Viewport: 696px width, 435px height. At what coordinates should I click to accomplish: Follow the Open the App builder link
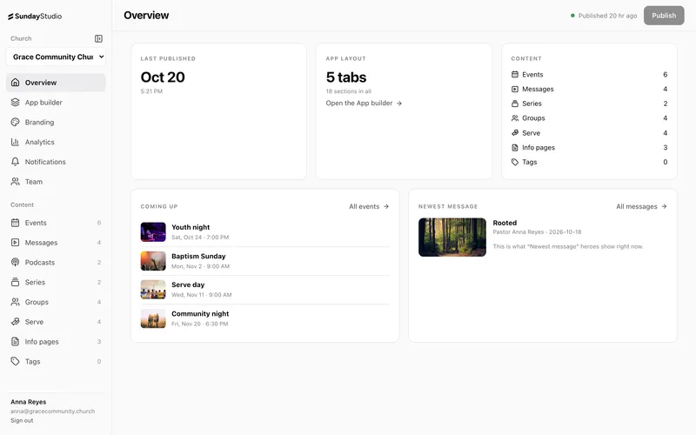tap(364, 103)
